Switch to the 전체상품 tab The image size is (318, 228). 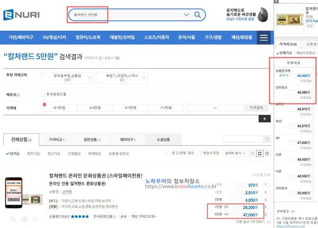[21, 140]
